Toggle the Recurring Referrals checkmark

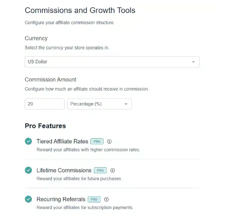point(28,199)
